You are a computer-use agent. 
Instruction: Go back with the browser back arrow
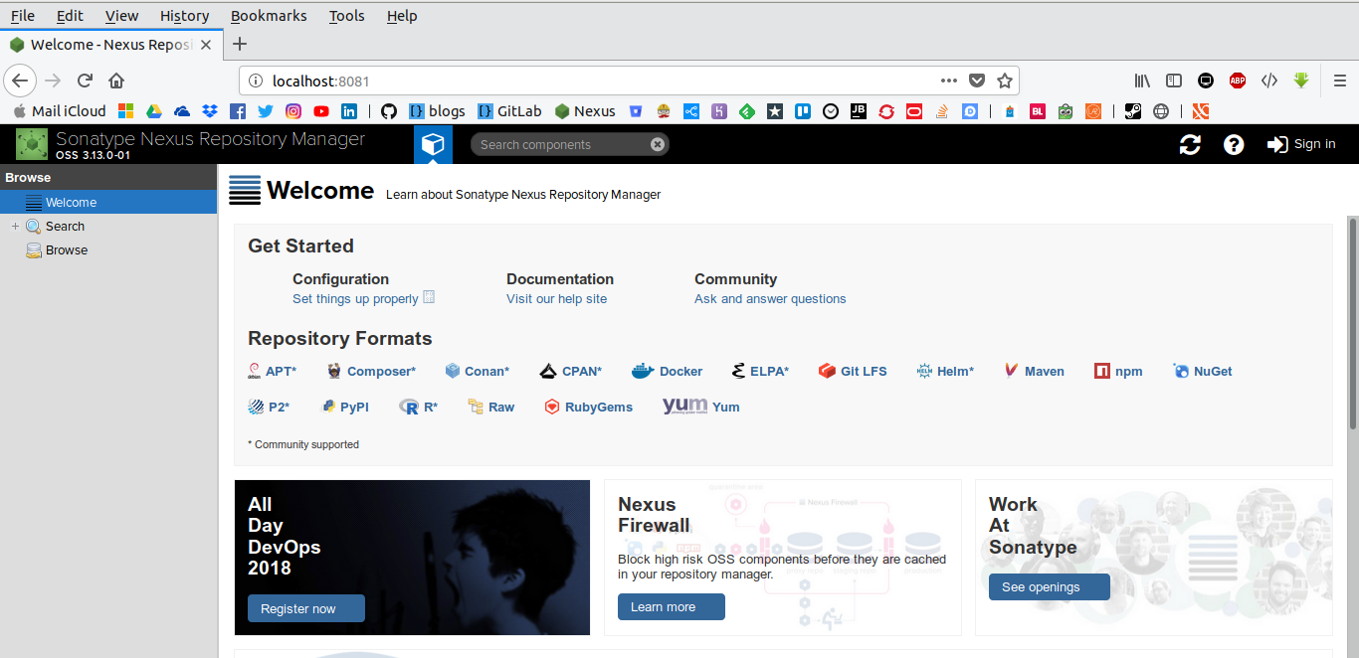click(x=21, y=81)
